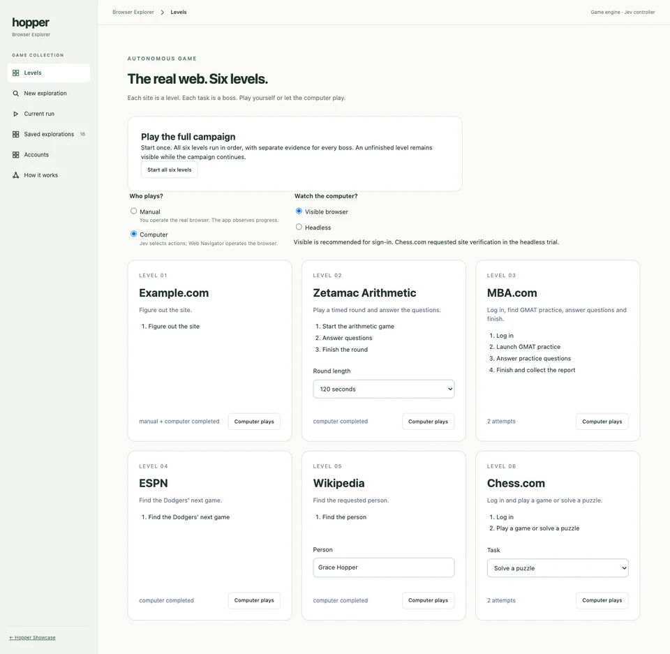Click Computer plays for Zetamac Arithmetic
This screenshot has width=670, height=654.
[x=428, y=422]
